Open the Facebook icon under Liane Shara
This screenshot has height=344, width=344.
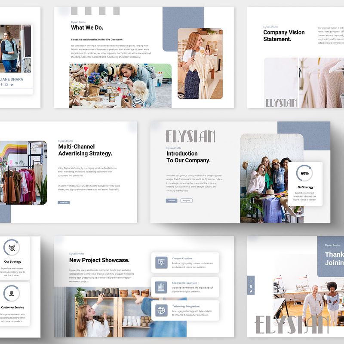[3, 85]
